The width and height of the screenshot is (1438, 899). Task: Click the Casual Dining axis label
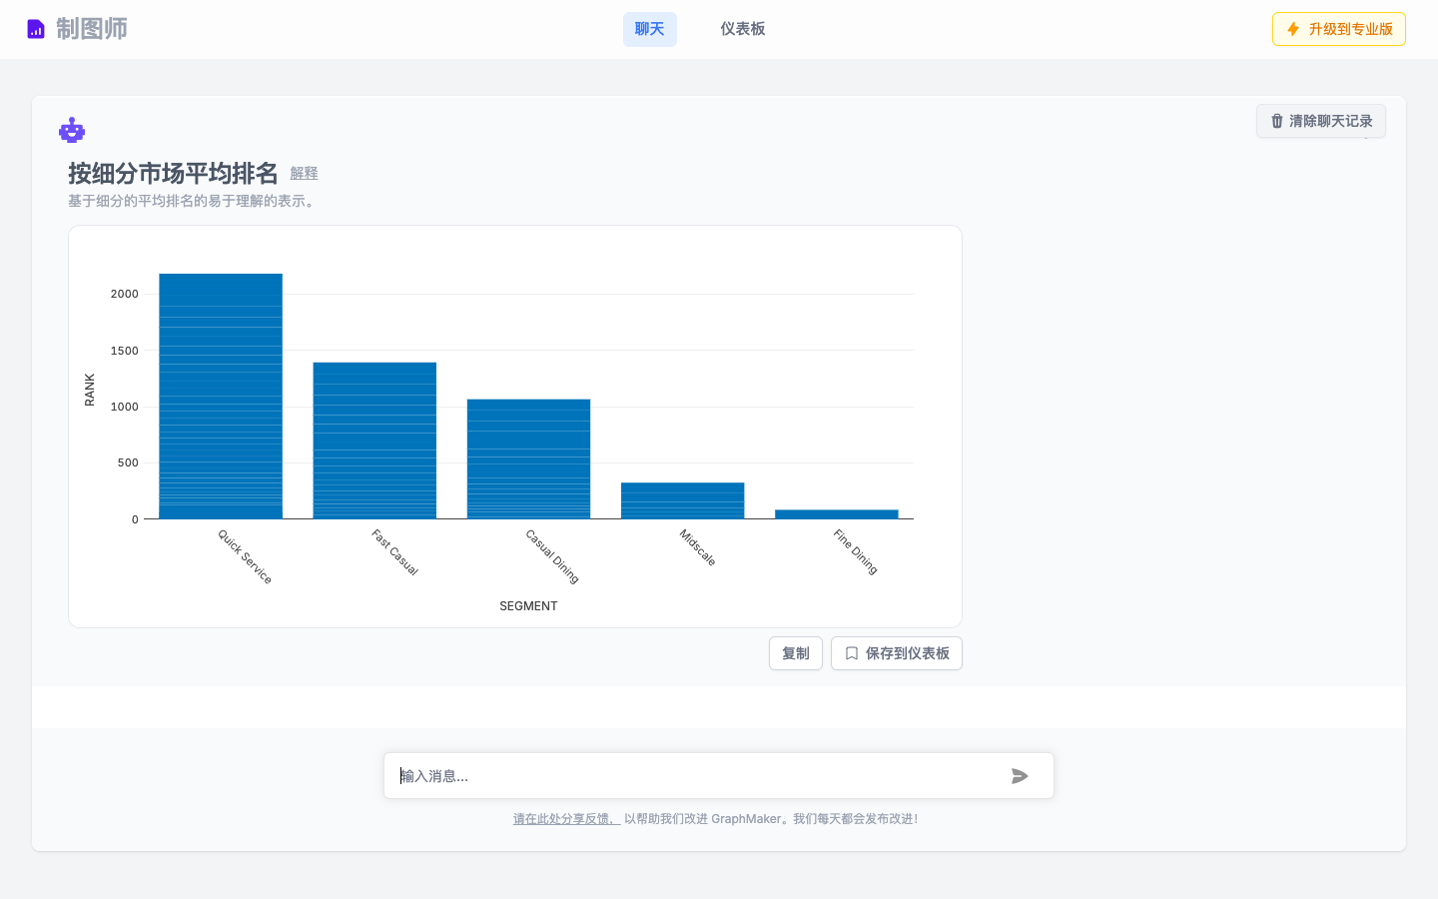coord(550,556)
